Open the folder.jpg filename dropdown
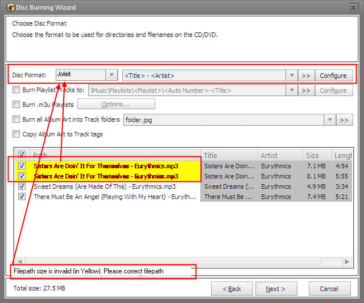Viewport: 364px width, 303px height. 329,120
